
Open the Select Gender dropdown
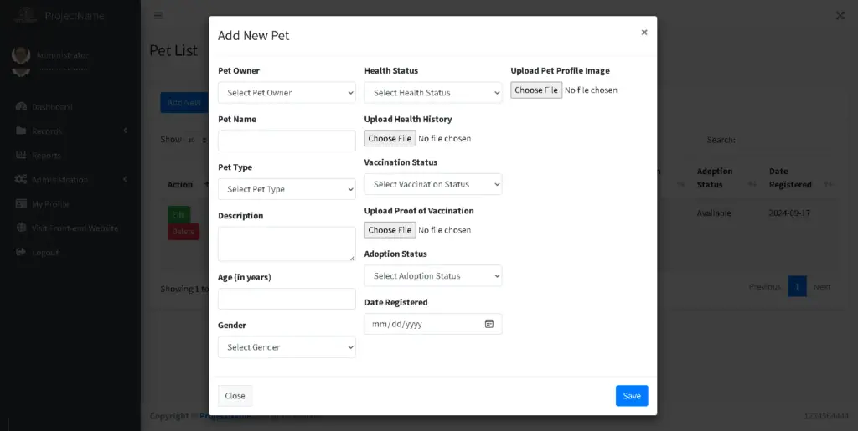pos(287,346)
